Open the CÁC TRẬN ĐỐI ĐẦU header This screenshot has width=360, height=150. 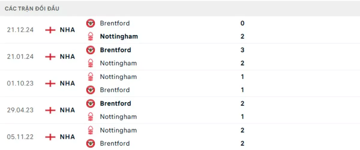point(32,9)
